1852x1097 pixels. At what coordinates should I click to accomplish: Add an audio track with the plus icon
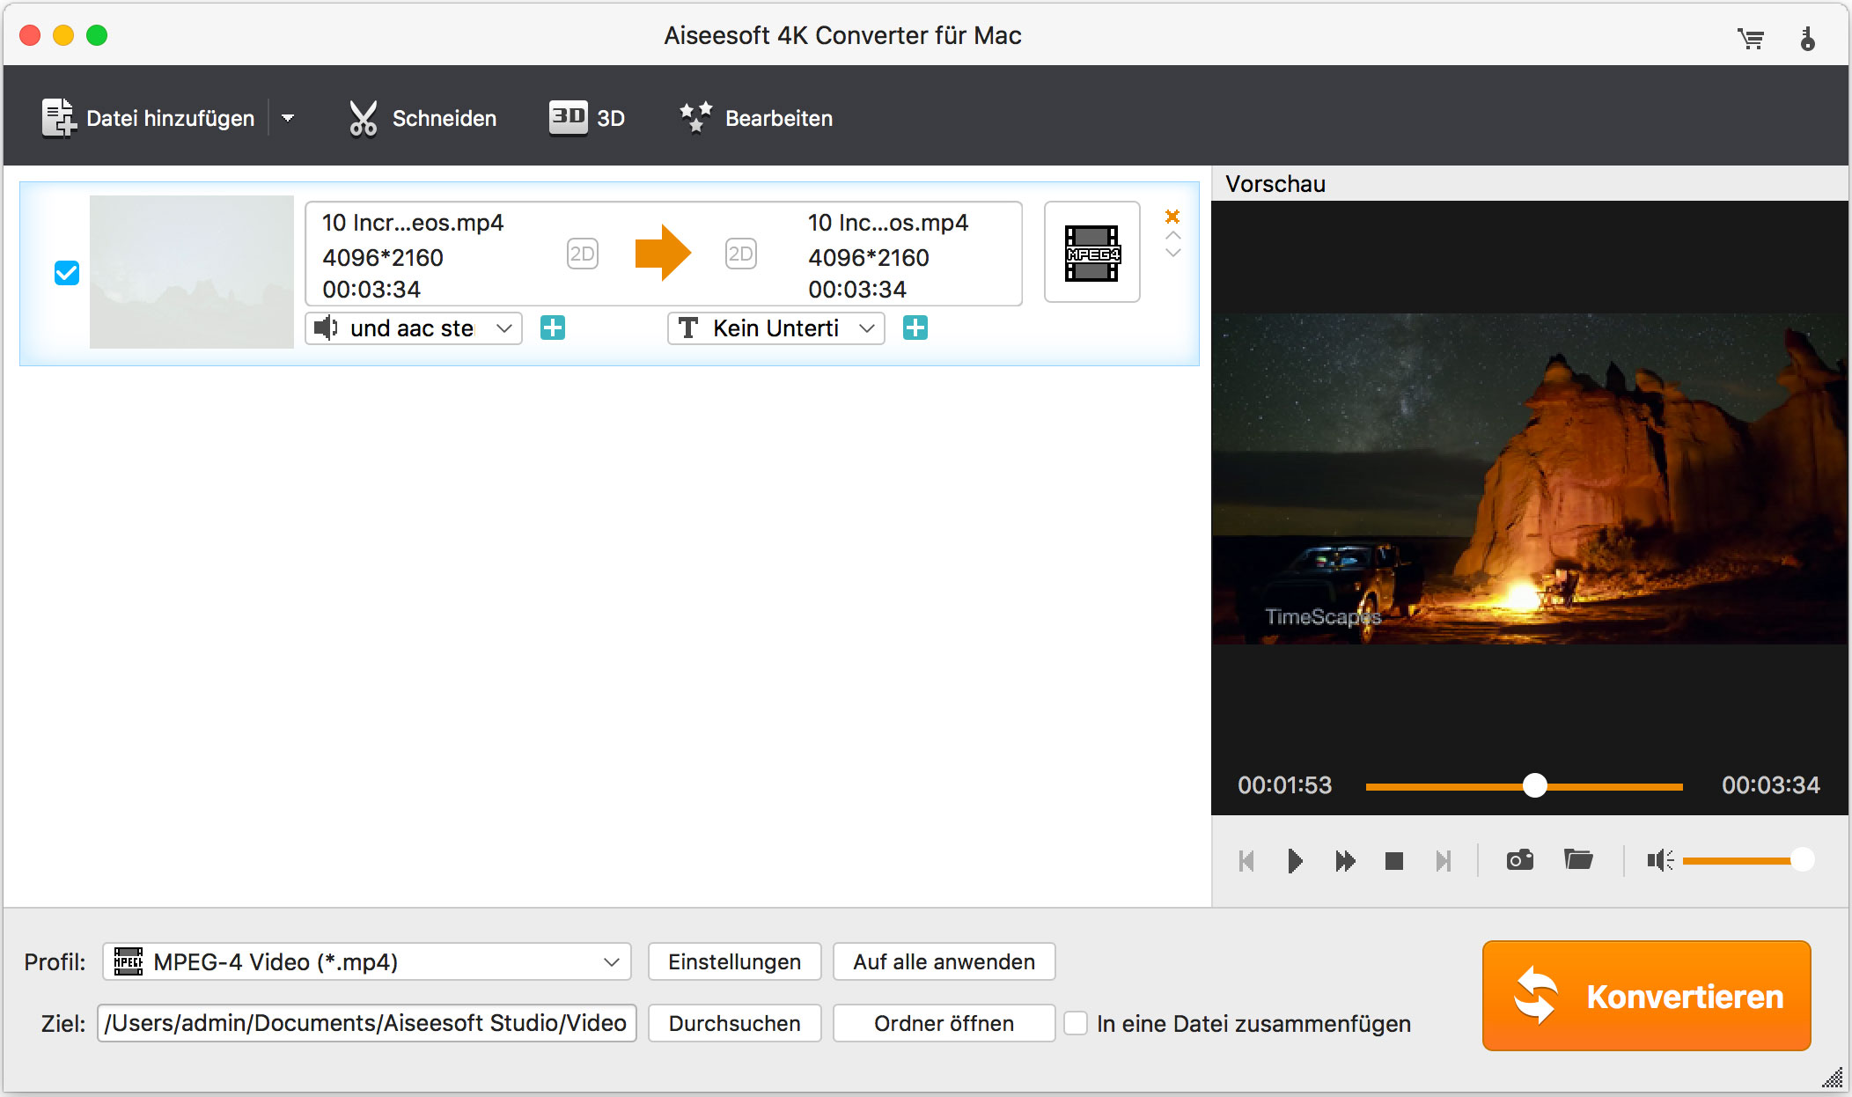click(x=553, y=328)
